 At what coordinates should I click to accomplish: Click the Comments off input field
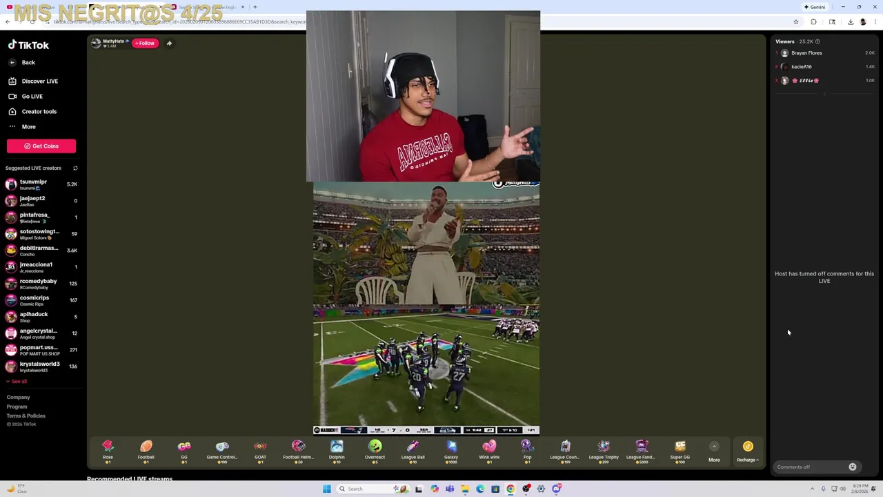point(810,467)
